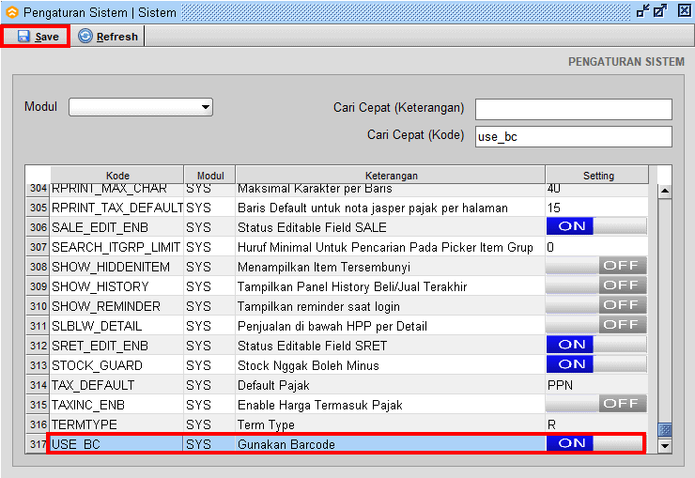Select the TERMTYPE code cell
This screenshot has width=695, height=478.
pos(117,424)
